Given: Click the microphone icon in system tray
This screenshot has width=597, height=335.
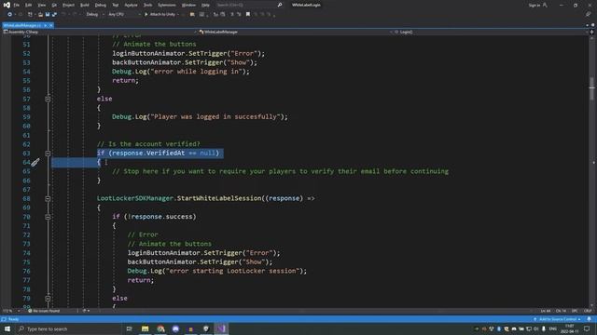Looking at the screenshot, I should (x=544, y=328).
